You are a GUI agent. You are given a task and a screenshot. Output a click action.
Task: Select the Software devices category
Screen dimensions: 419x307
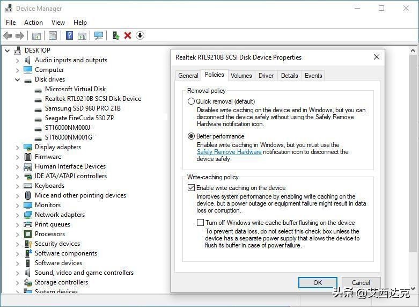pyautogui.click(x=58, y=263)
